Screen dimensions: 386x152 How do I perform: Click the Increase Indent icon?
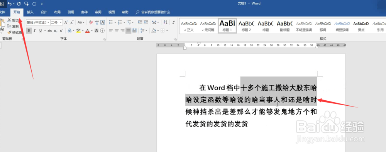coord(146,22)
